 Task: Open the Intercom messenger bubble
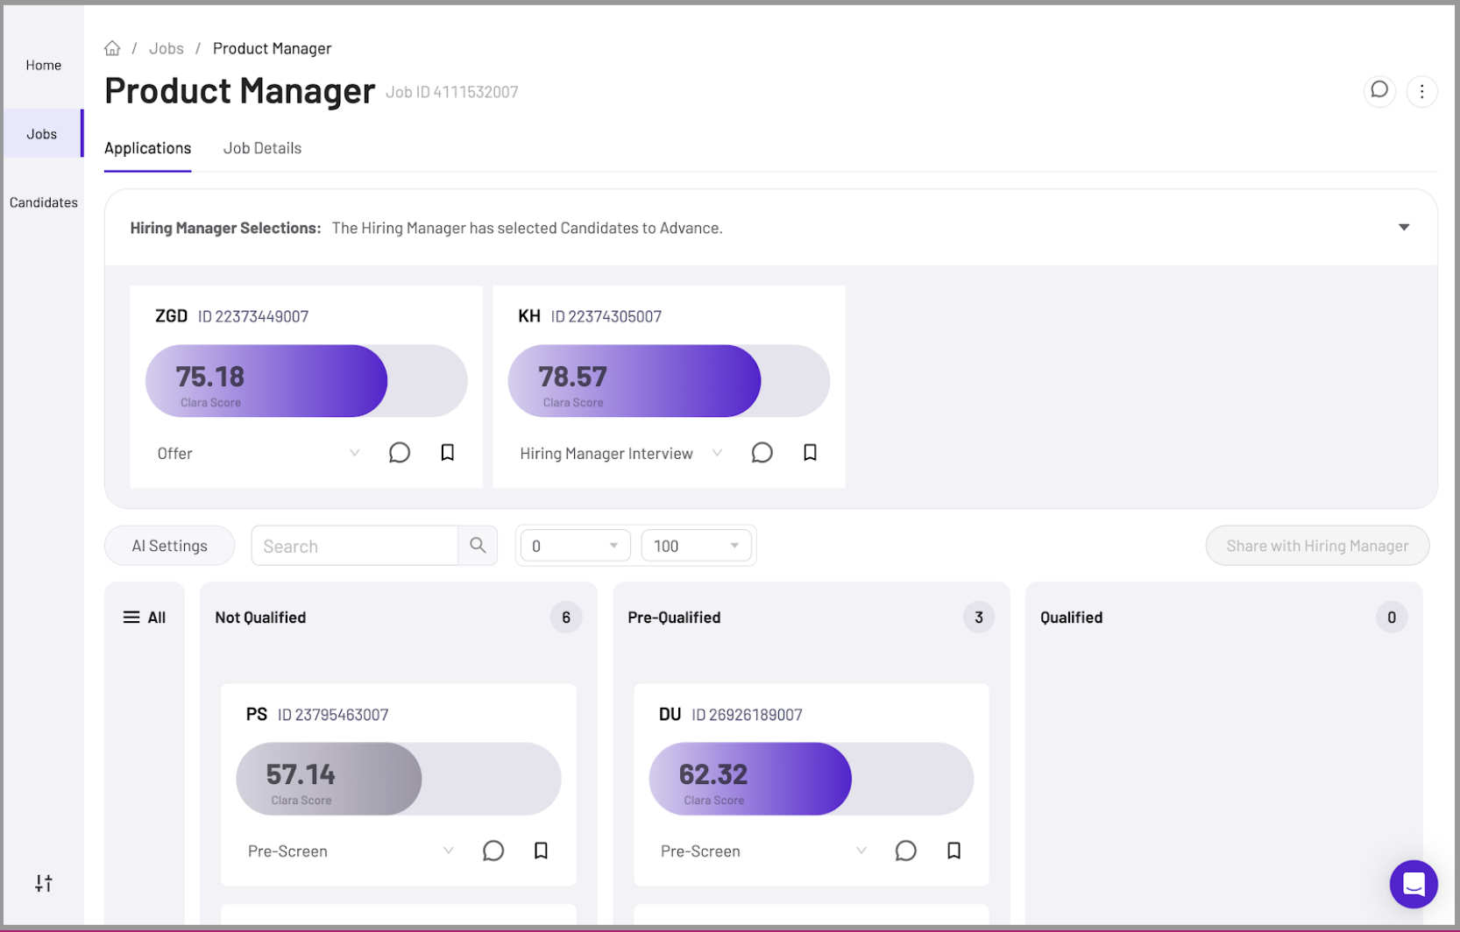point(1412,885)
